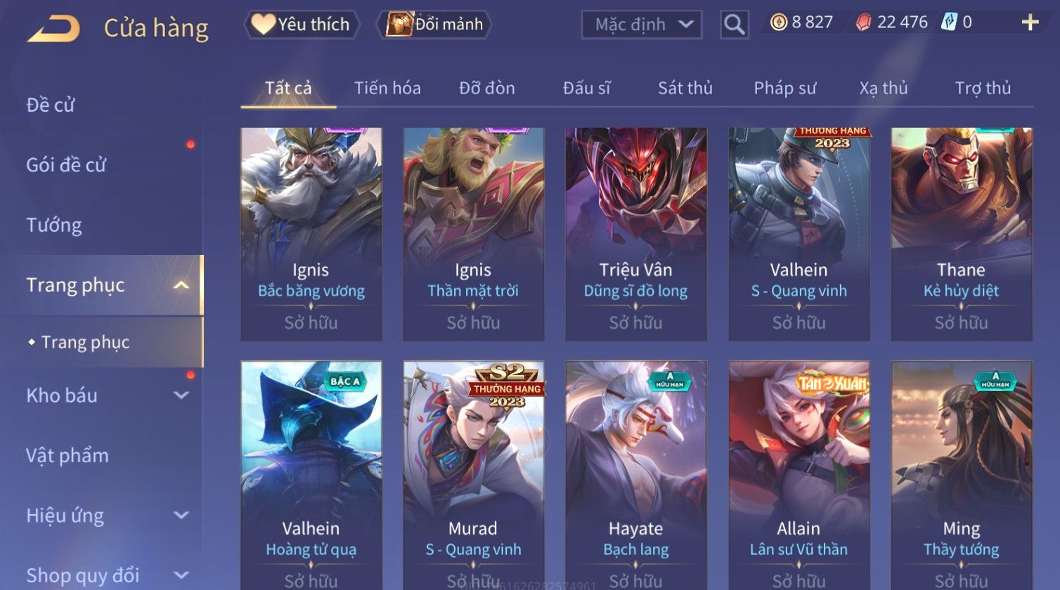Open the search magnifier icon
Screen dimensions: 1060x590
(734, 25)
